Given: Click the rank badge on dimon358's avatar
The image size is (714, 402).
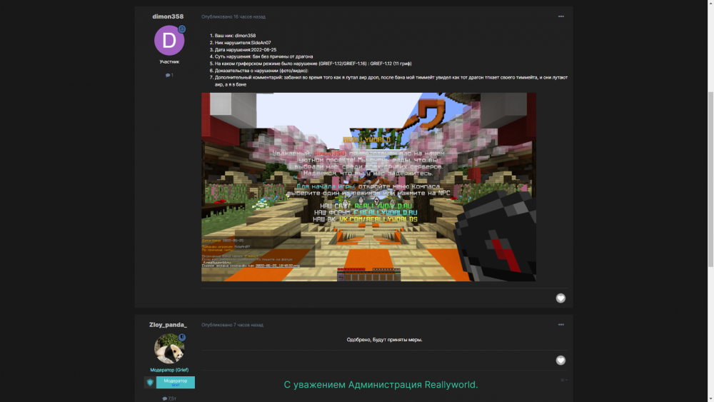Looking at the screenshot, I should (x=181, y=29).
